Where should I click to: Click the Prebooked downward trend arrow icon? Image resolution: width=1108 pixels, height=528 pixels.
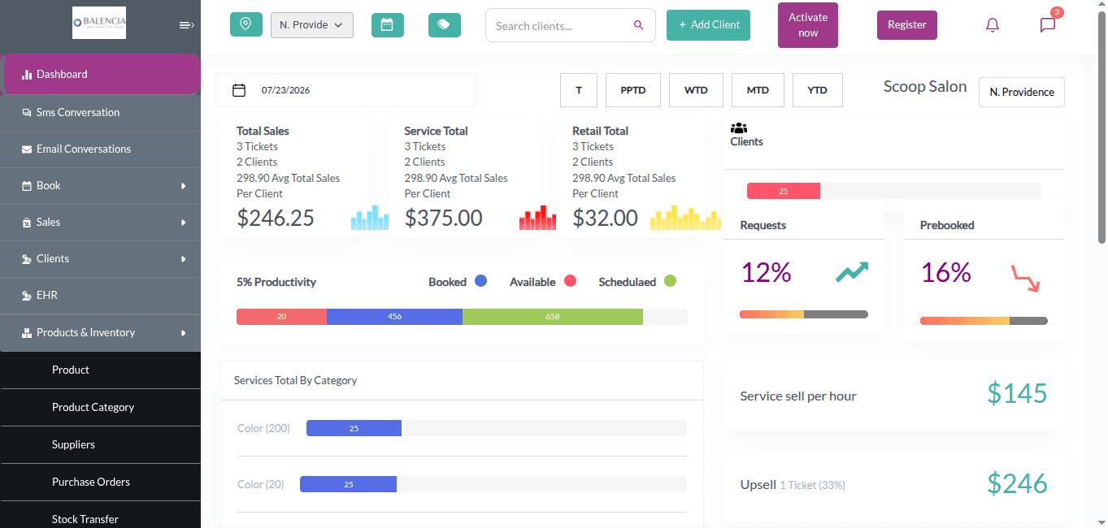(1026, 279)
